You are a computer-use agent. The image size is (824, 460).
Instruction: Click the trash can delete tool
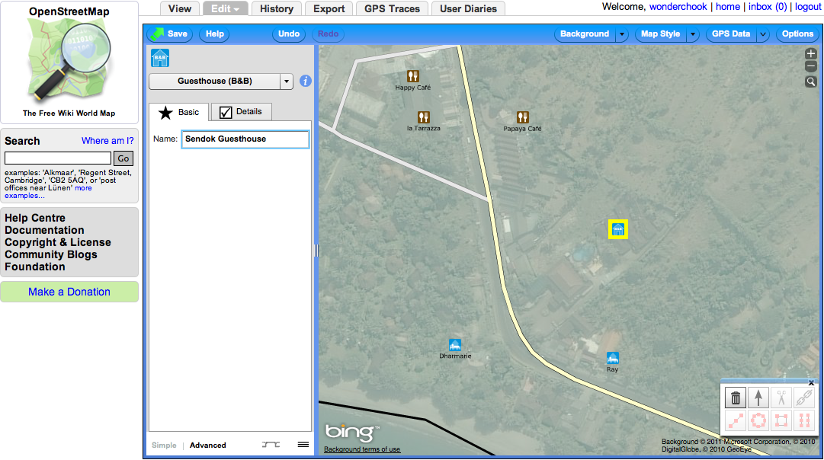pos(736,398)
